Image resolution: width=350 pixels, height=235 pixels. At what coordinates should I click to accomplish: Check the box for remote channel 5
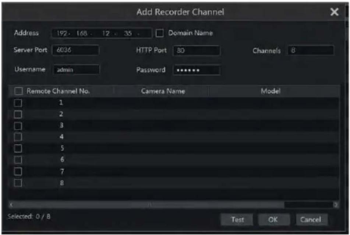tap(18, 148)
